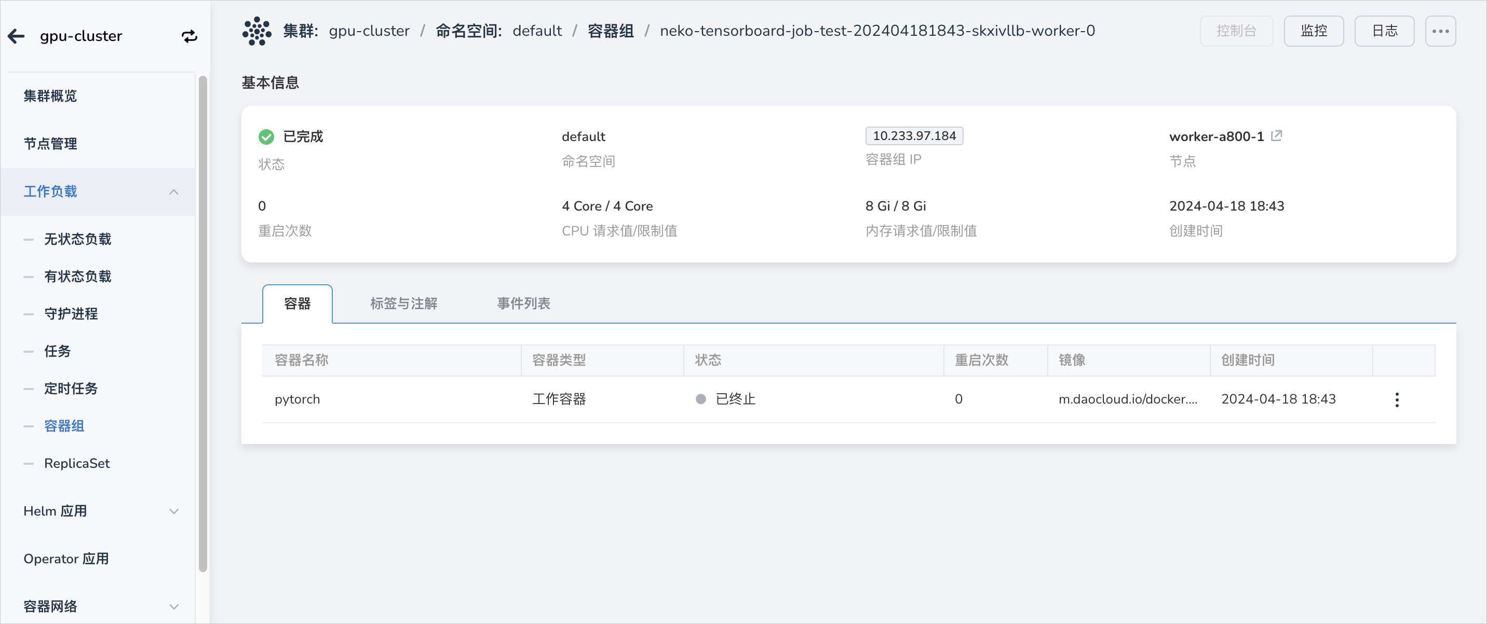Select 无状态负载 in the sidebar
Viewport: 1487px width, 624px height.
pos(77,239)
